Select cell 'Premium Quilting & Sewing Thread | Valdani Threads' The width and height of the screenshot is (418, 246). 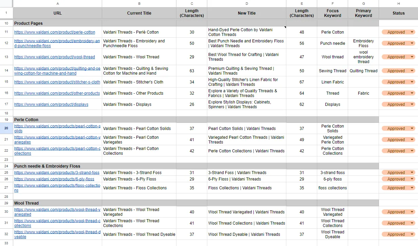pyautogui.click(x=247, y=71)
